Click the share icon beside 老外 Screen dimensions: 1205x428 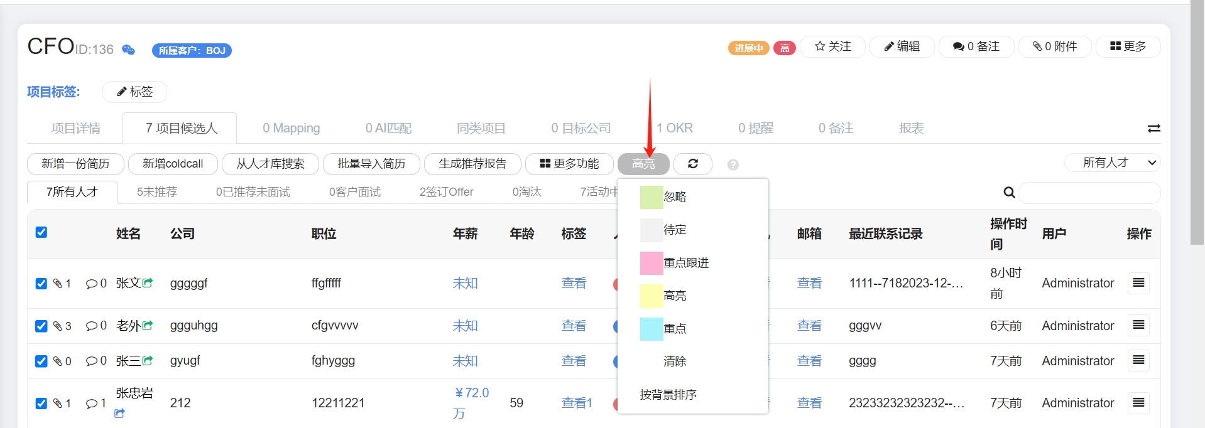(x=148, y=326)
